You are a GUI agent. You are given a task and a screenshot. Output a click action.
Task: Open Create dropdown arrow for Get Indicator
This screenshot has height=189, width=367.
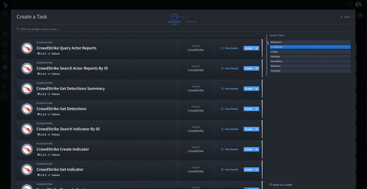(x=256, y=169)
